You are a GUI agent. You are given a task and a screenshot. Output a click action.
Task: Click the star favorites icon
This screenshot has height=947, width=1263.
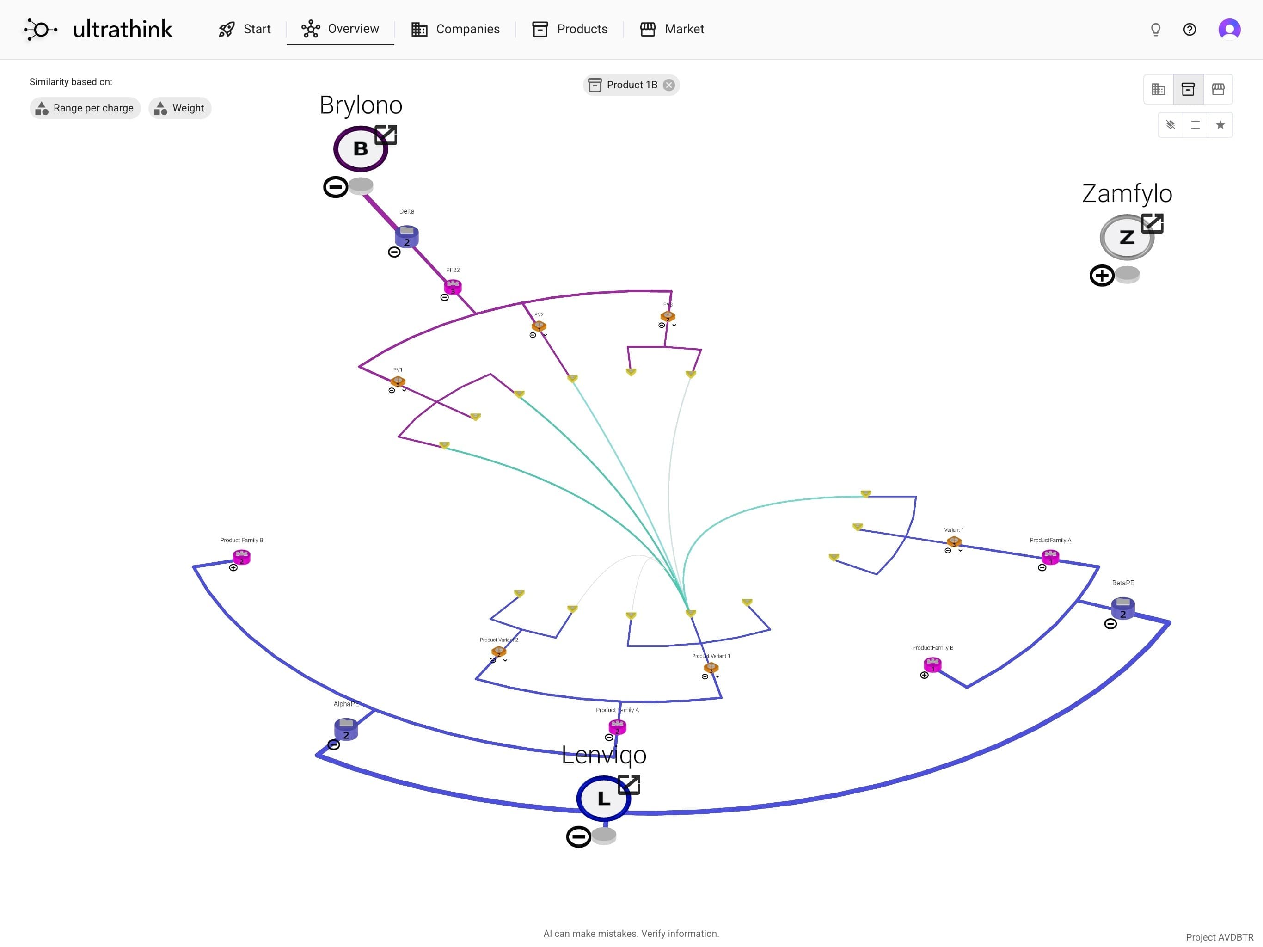coord(1220,125)
